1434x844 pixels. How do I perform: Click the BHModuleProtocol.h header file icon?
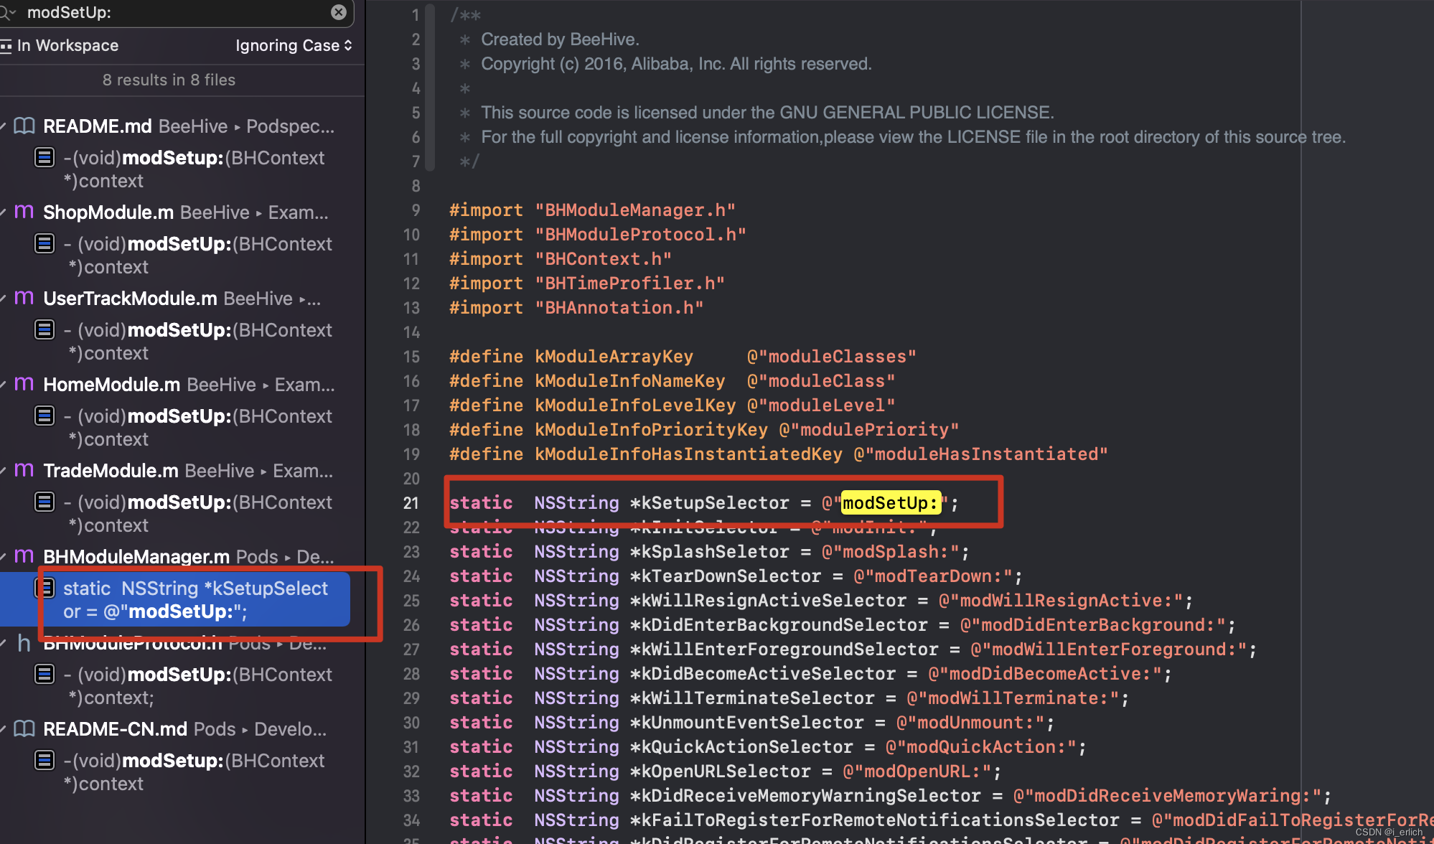[24, 643]
